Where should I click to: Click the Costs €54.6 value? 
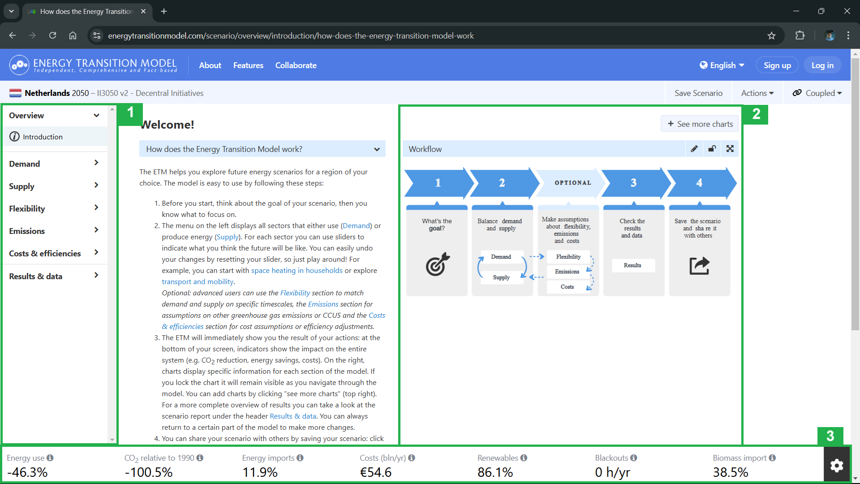[376, 472]
